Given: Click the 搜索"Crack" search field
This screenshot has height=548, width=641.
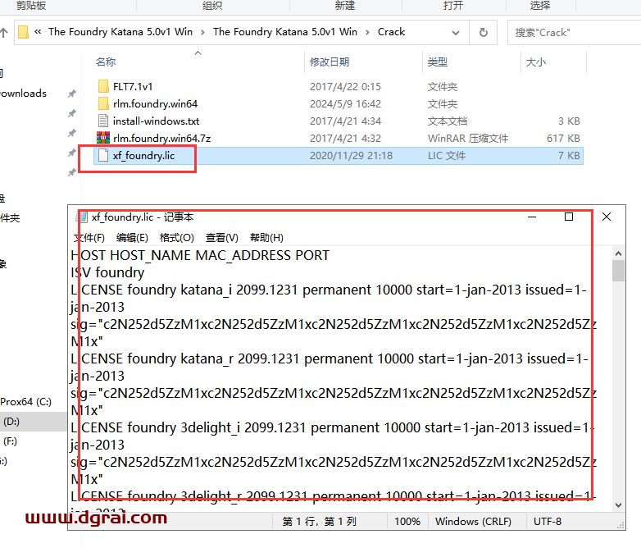Looking at the screenshot, I should pyautogui.click(x=574, y=32).
